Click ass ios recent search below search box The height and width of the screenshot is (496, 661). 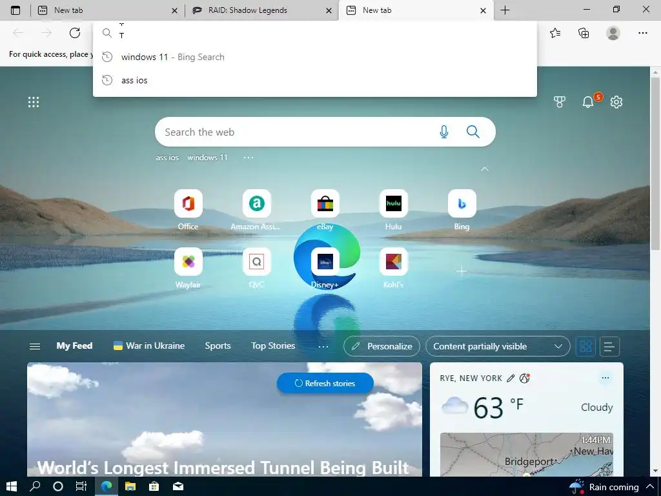[167, 158]
